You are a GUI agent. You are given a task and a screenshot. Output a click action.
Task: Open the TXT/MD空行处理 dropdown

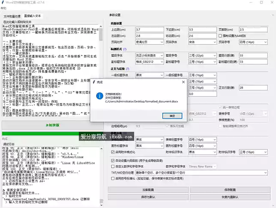[x=201, y=172]
